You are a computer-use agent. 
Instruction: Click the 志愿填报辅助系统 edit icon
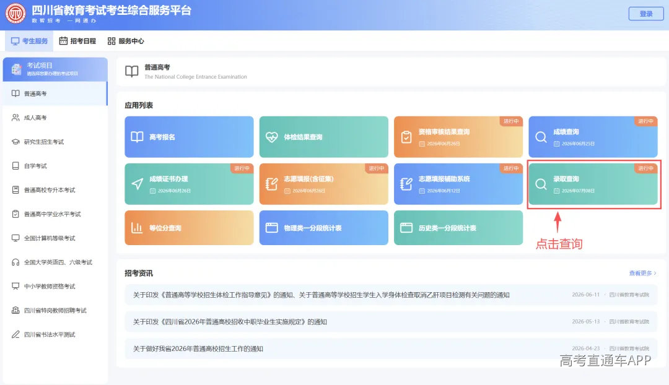(x=406, y=184)
